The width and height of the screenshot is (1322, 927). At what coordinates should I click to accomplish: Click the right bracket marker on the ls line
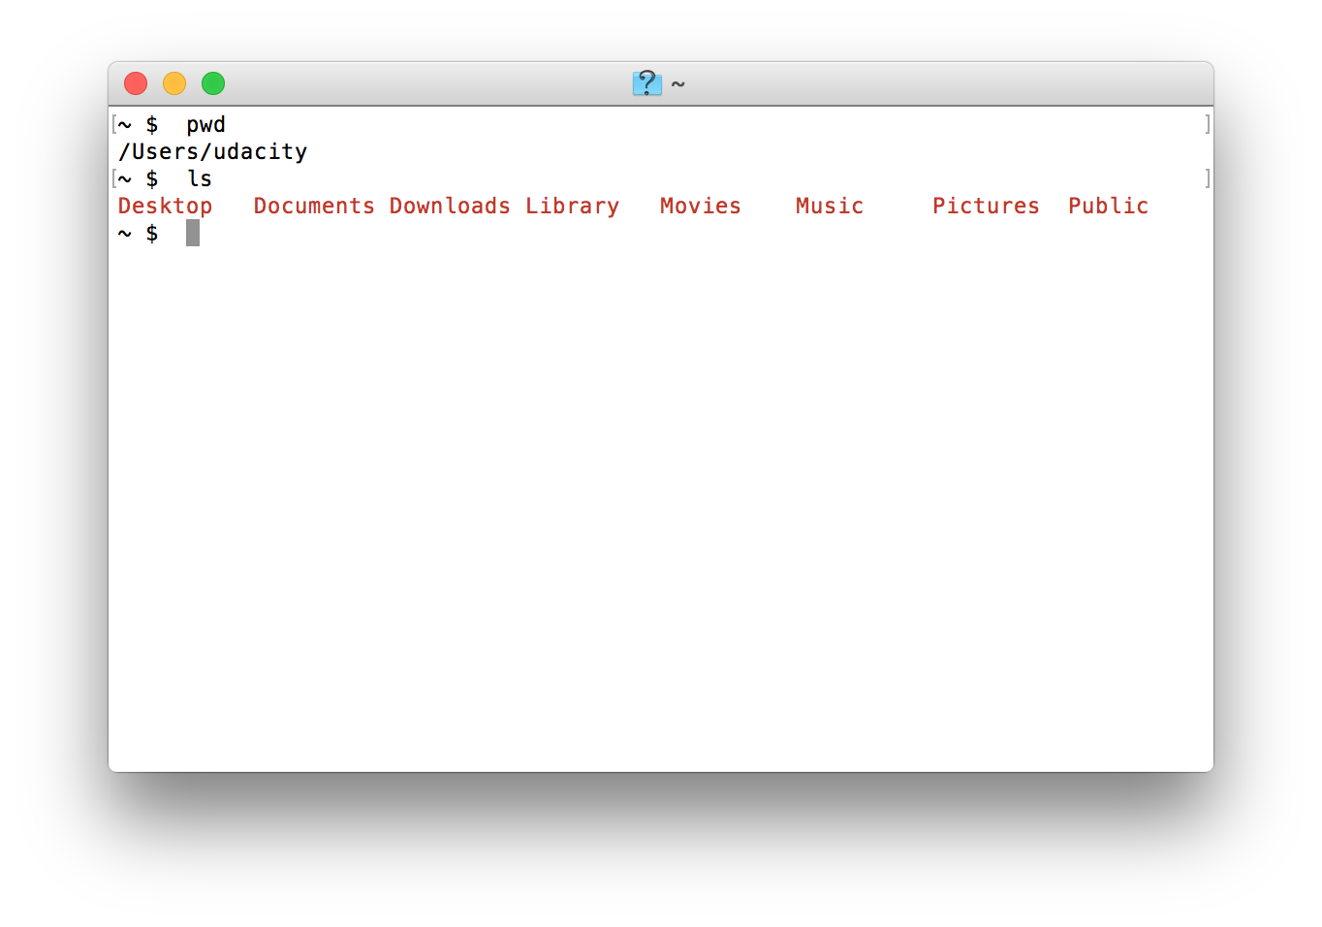coord(1207,178)
